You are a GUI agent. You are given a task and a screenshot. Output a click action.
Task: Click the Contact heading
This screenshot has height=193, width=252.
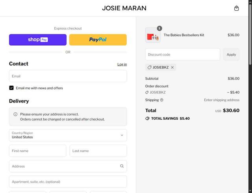coord(19,64)
